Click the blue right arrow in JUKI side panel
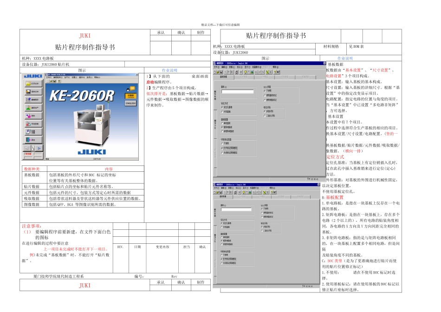The width and height of the screenshot is (441, 312). [x=39, y=148]
